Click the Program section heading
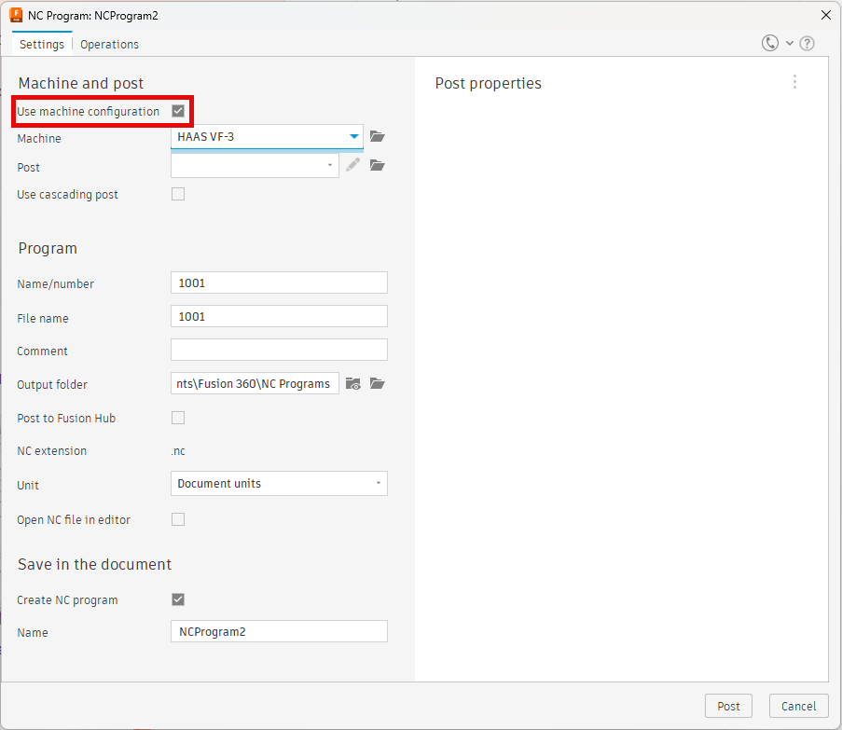This screenshot has width=842, height=730. 48,249
